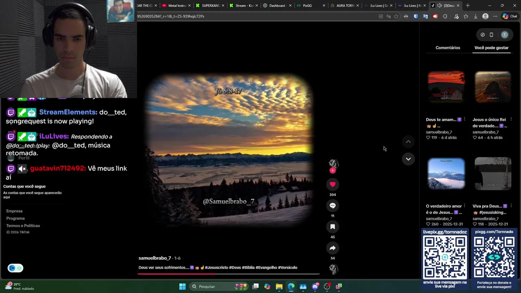Open the Programa footer link
Screen dimensions: 521x293
(x=15, y=218)
